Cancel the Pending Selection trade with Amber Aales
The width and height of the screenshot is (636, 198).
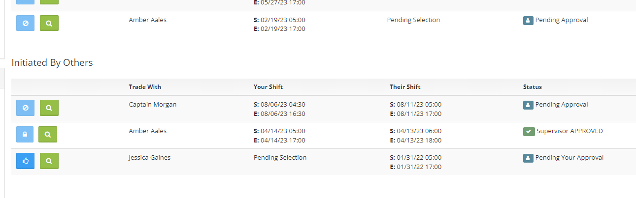[26, 23]
